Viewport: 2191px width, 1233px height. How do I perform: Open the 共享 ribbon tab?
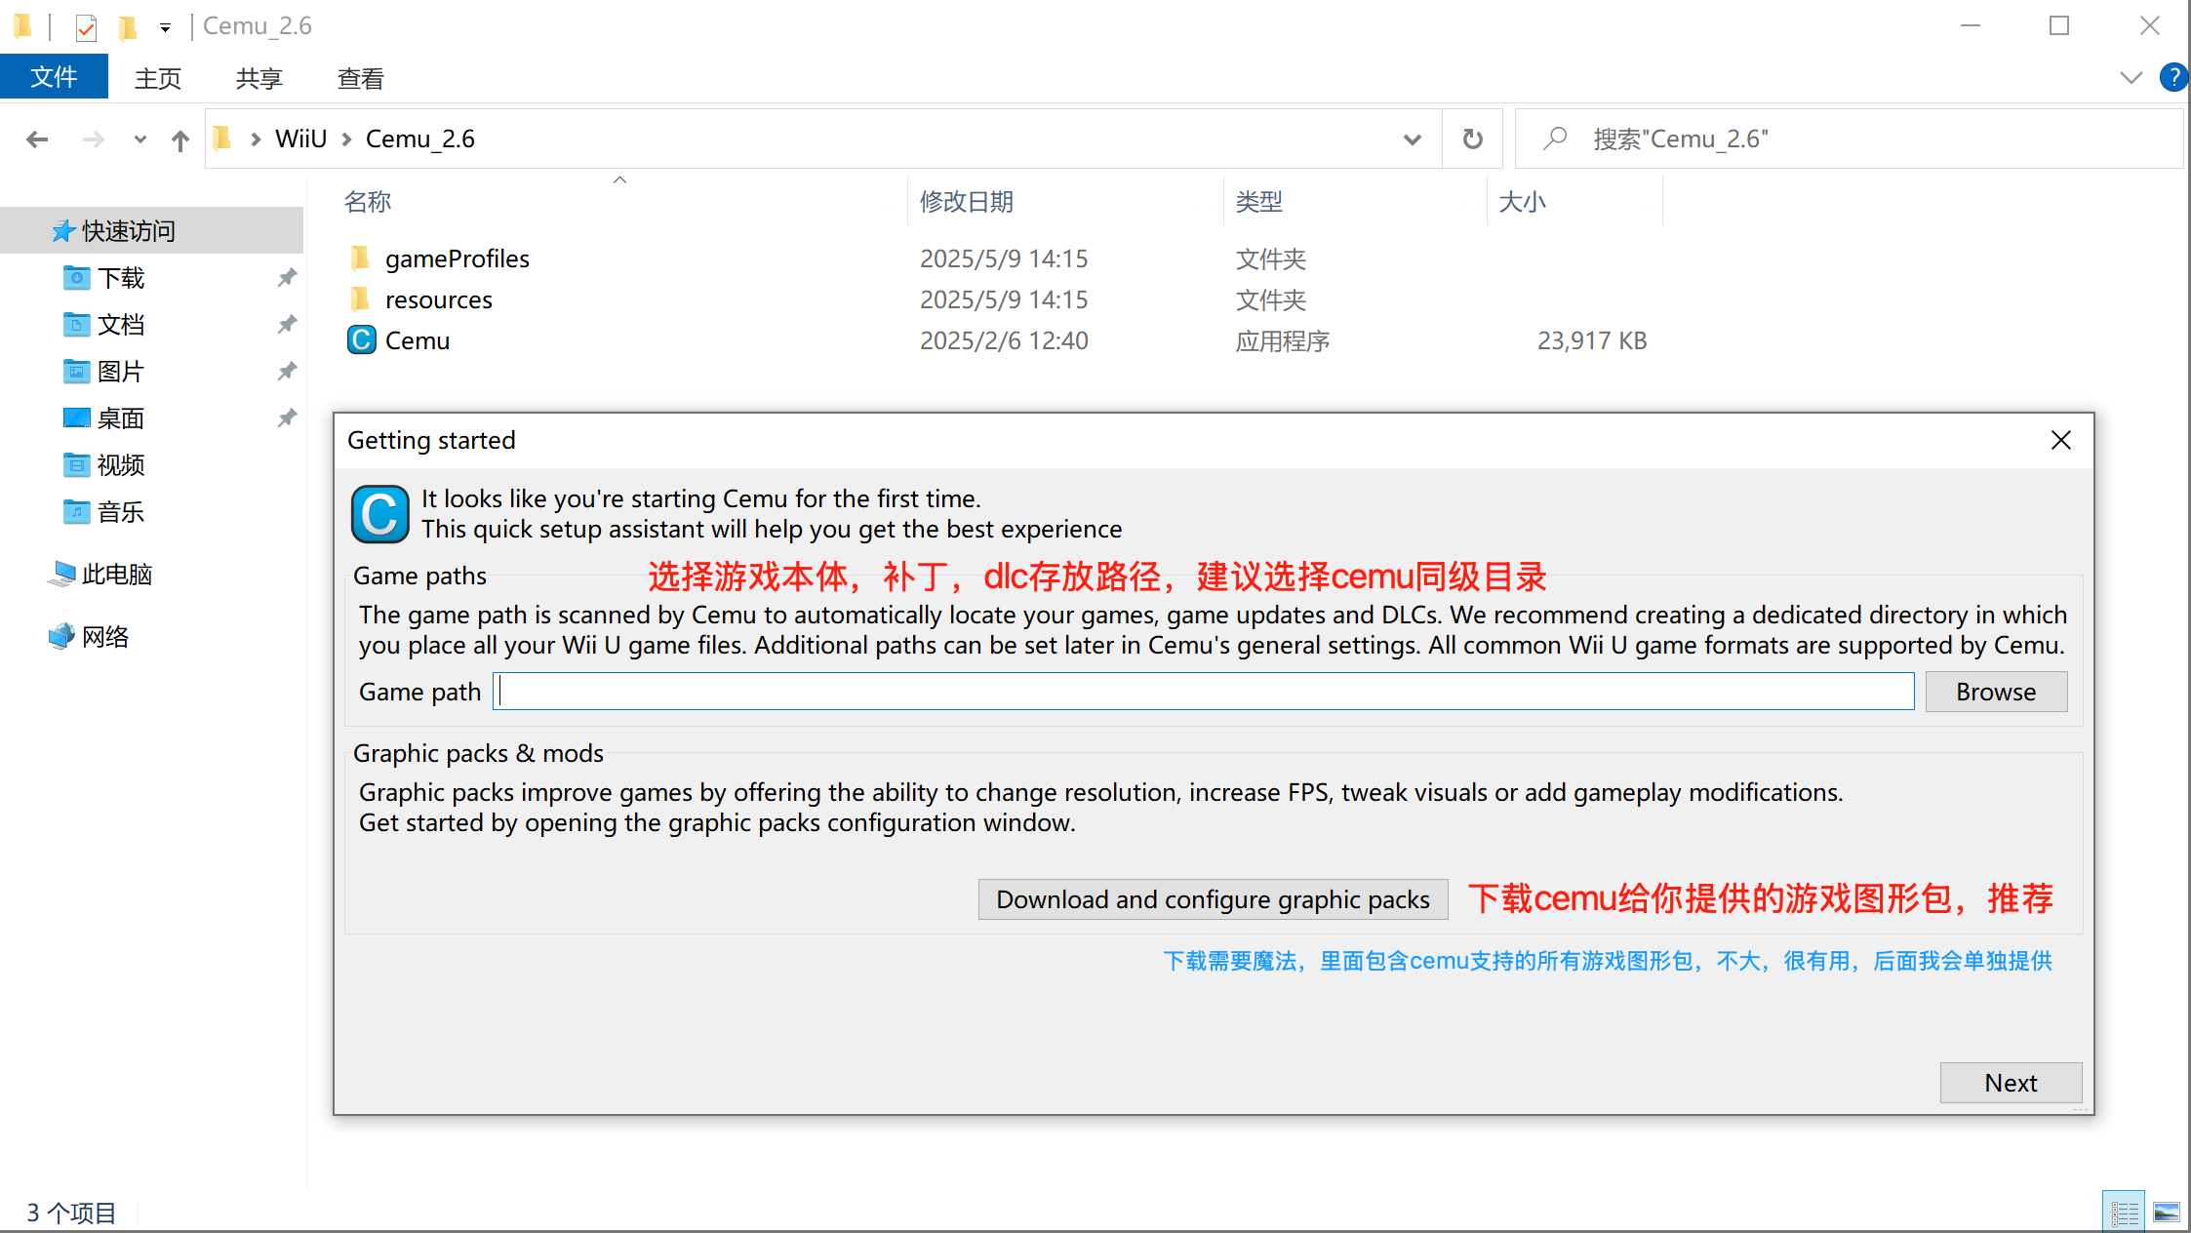coord(259,78)
